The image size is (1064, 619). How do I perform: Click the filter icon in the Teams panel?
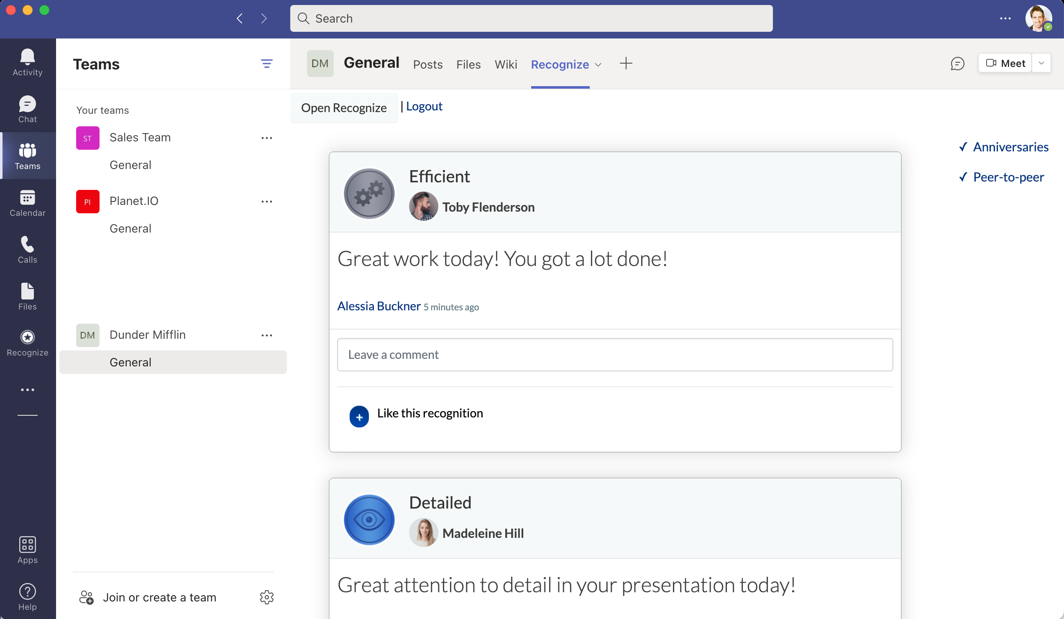pos(267,64)
